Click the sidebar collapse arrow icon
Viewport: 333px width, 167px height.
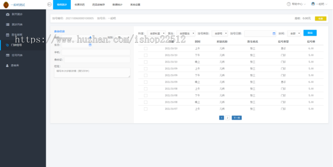[x=50, y=4]
